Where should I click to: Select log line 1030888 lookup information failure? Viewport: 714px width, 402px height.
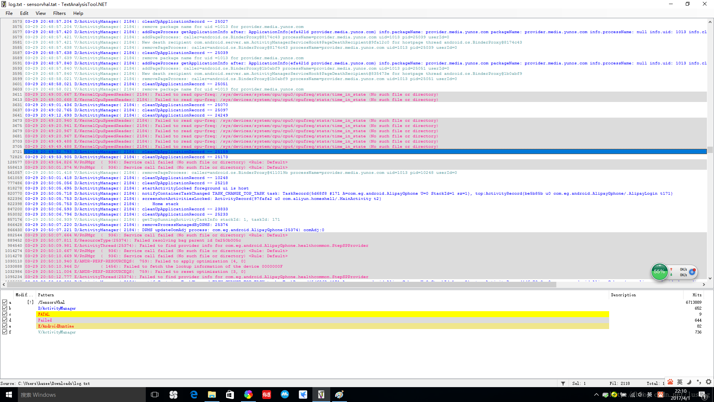365,267
